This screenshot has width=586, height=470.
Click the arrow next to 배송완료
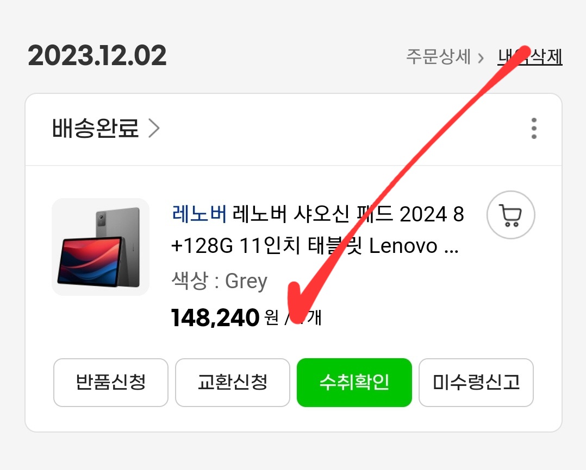[x=154, y=129]
